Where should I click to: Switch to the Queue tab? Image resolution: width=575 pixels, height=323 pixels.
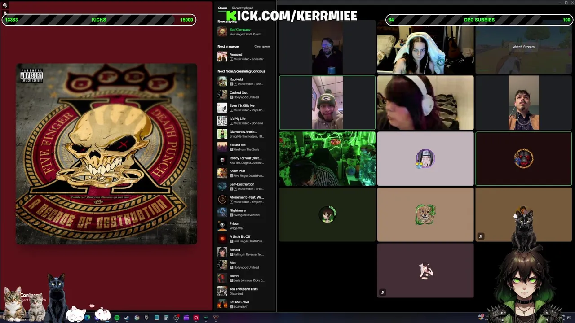(x=222, y=8)
